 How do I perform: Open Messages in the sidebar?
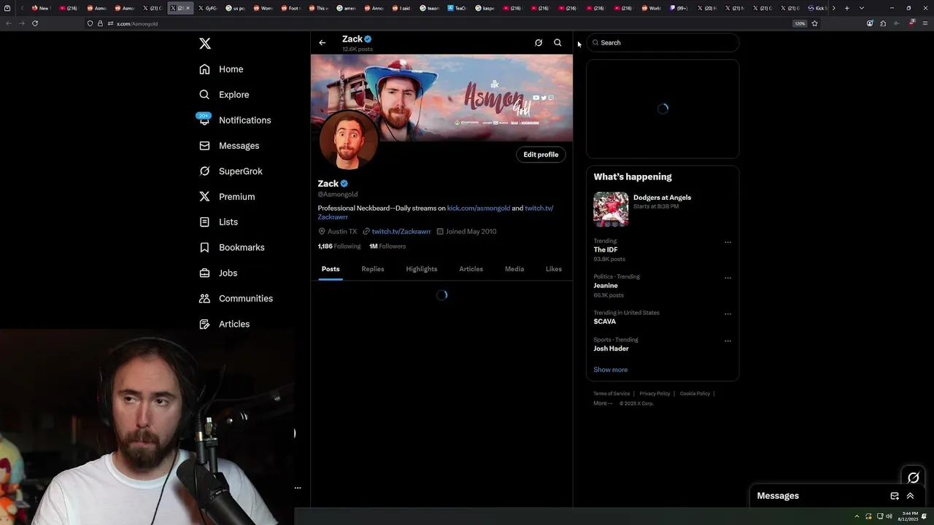coord(229,146)
